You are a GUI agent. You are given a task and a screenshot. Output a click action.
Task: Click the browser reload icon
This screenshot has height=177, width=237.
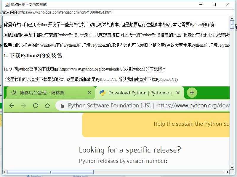[36, 106]
